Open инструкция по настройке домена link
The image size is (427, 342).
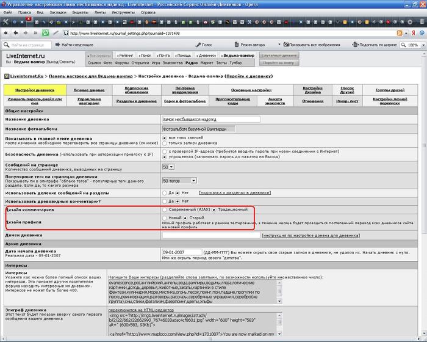click(x=310, y=235)
